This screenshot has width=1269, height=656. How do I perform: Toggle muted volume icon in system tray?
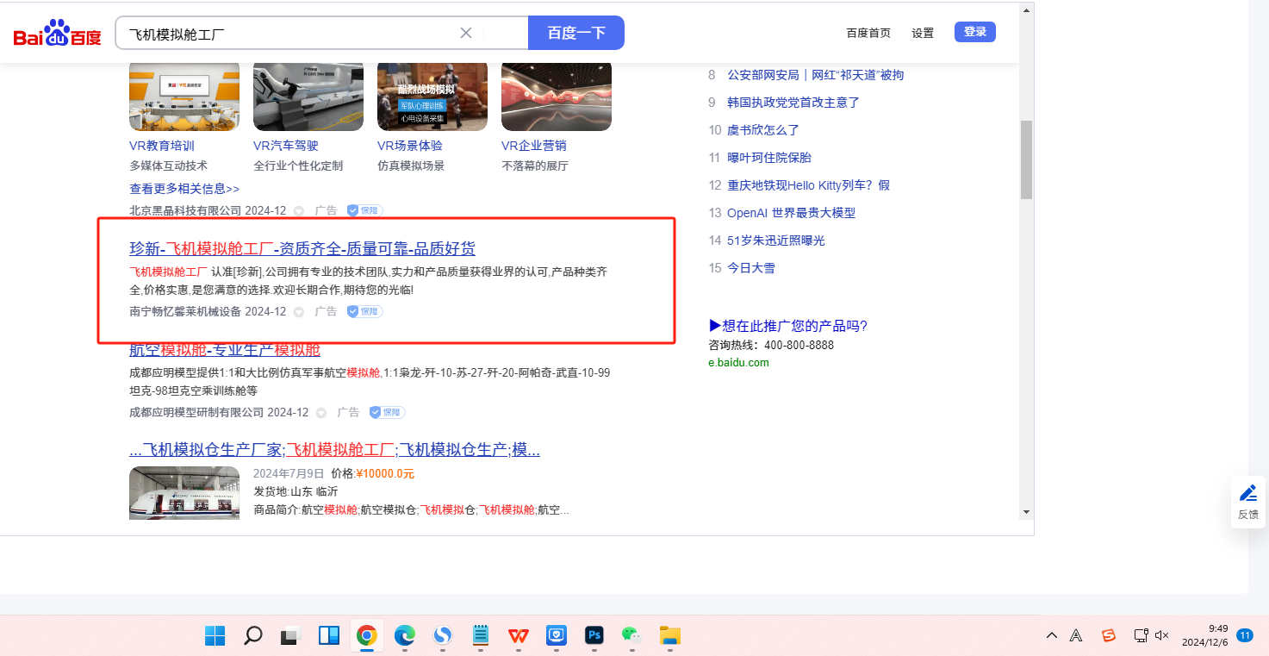click(x=1161, y=635)
